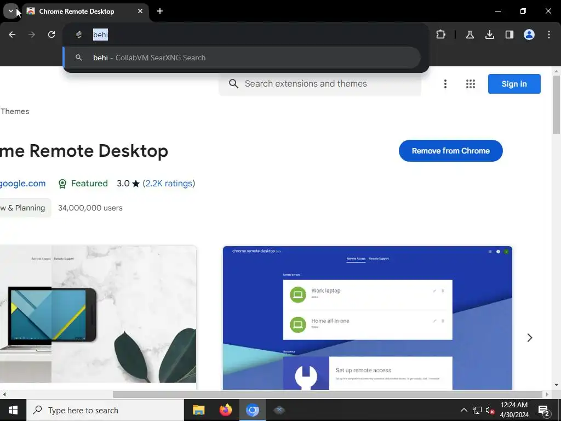
Task: Advance screenshots with the next arrow
Action: coord(530,338)
